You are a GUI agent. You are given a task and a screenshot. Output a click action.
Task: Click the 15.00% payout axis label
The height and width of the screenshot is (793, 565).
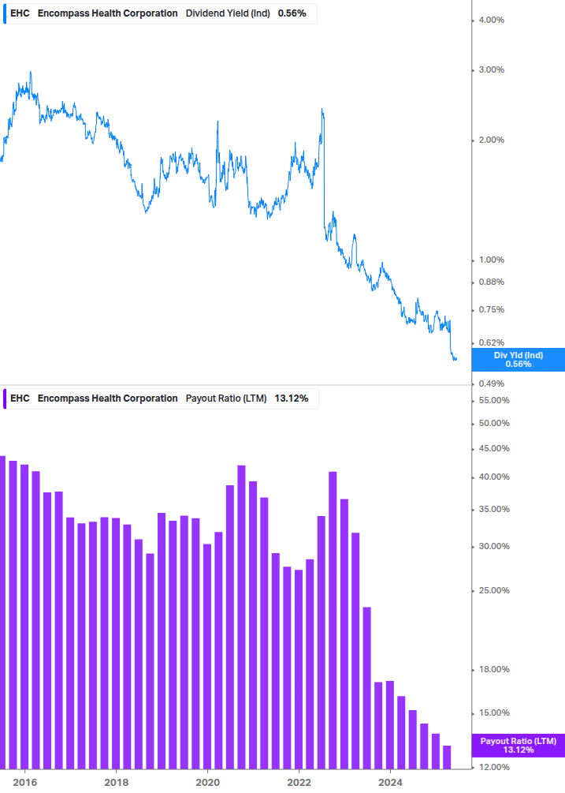click(494, 713)
